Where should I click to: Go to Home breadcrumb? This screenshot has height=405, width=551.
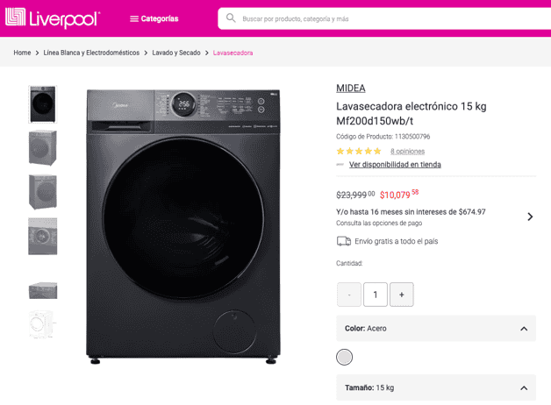22,53
